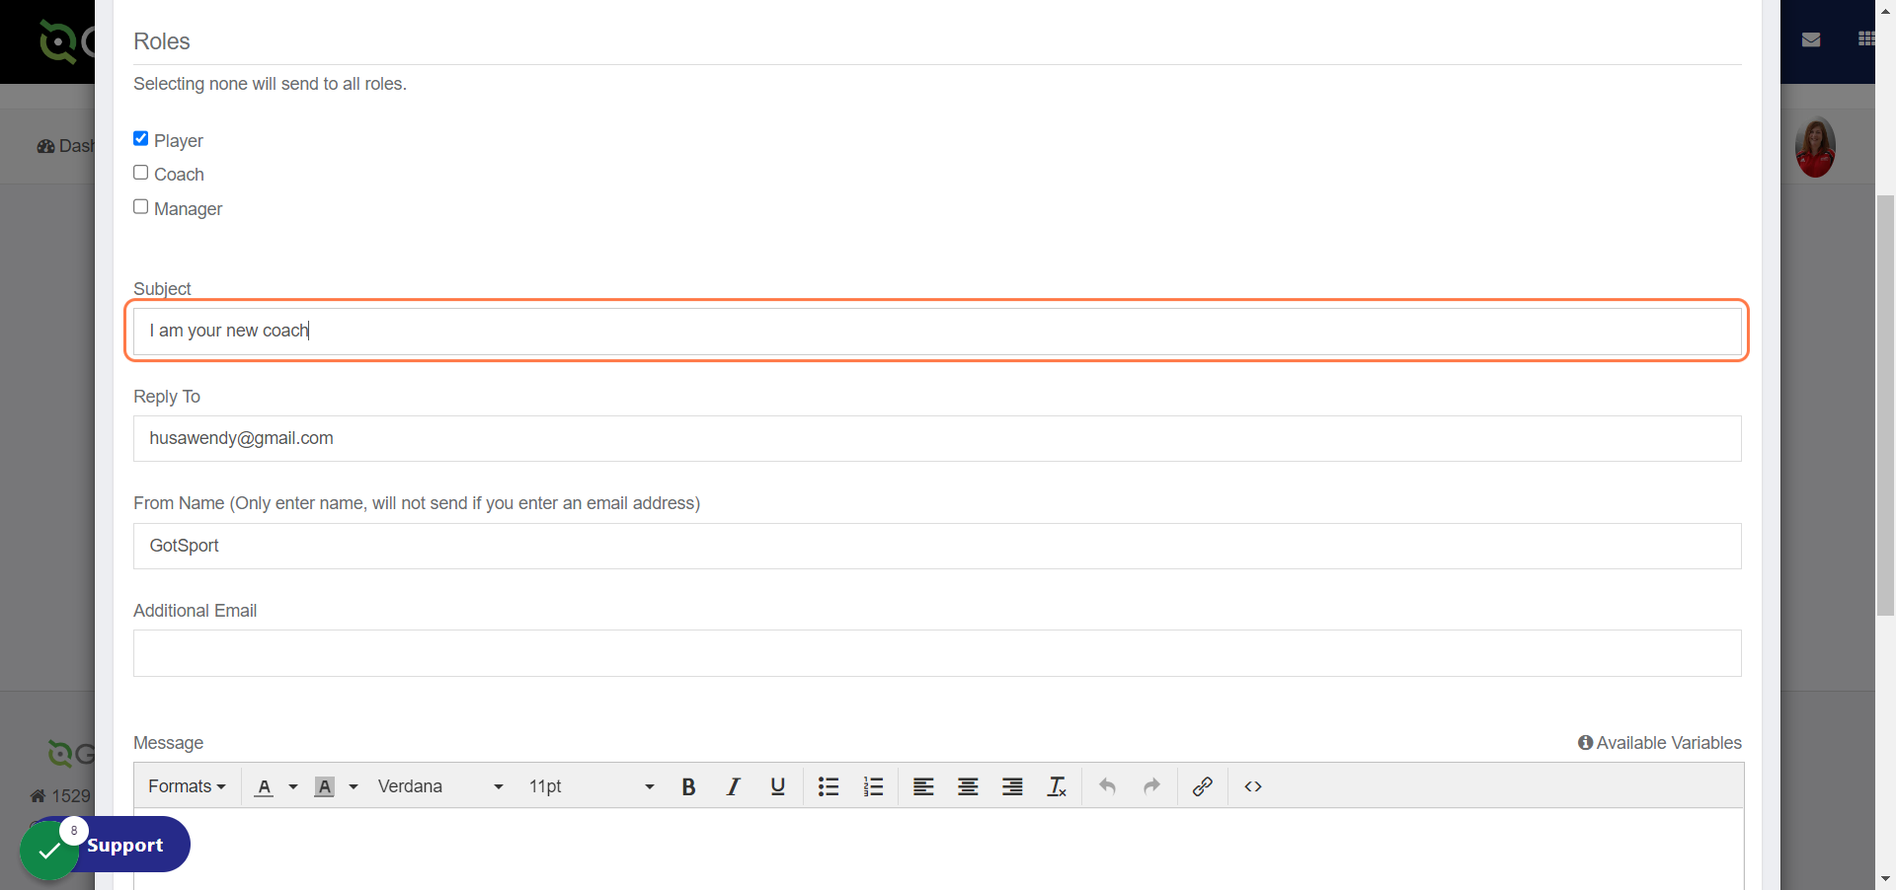Click inside the message body editor
1896x890 pixels.
(938, 849)
